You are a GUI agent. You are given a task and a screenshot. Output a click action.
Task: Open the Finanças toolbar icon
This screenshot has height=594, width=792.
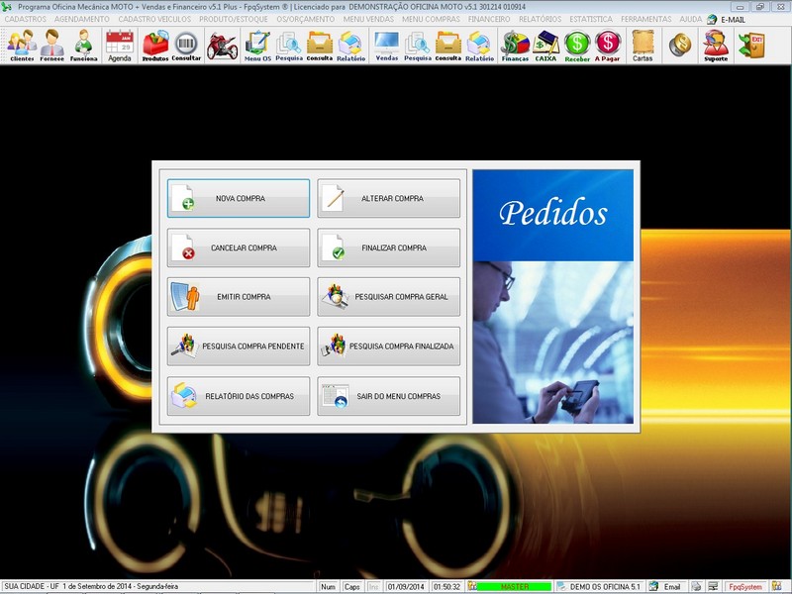click(515, 46)
